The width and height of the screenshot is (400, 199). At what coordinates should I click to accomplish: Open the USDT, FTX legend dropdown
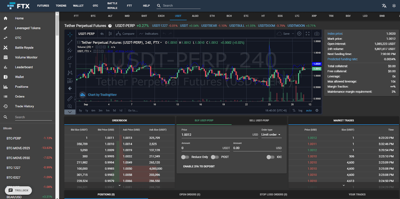point(90,51)
